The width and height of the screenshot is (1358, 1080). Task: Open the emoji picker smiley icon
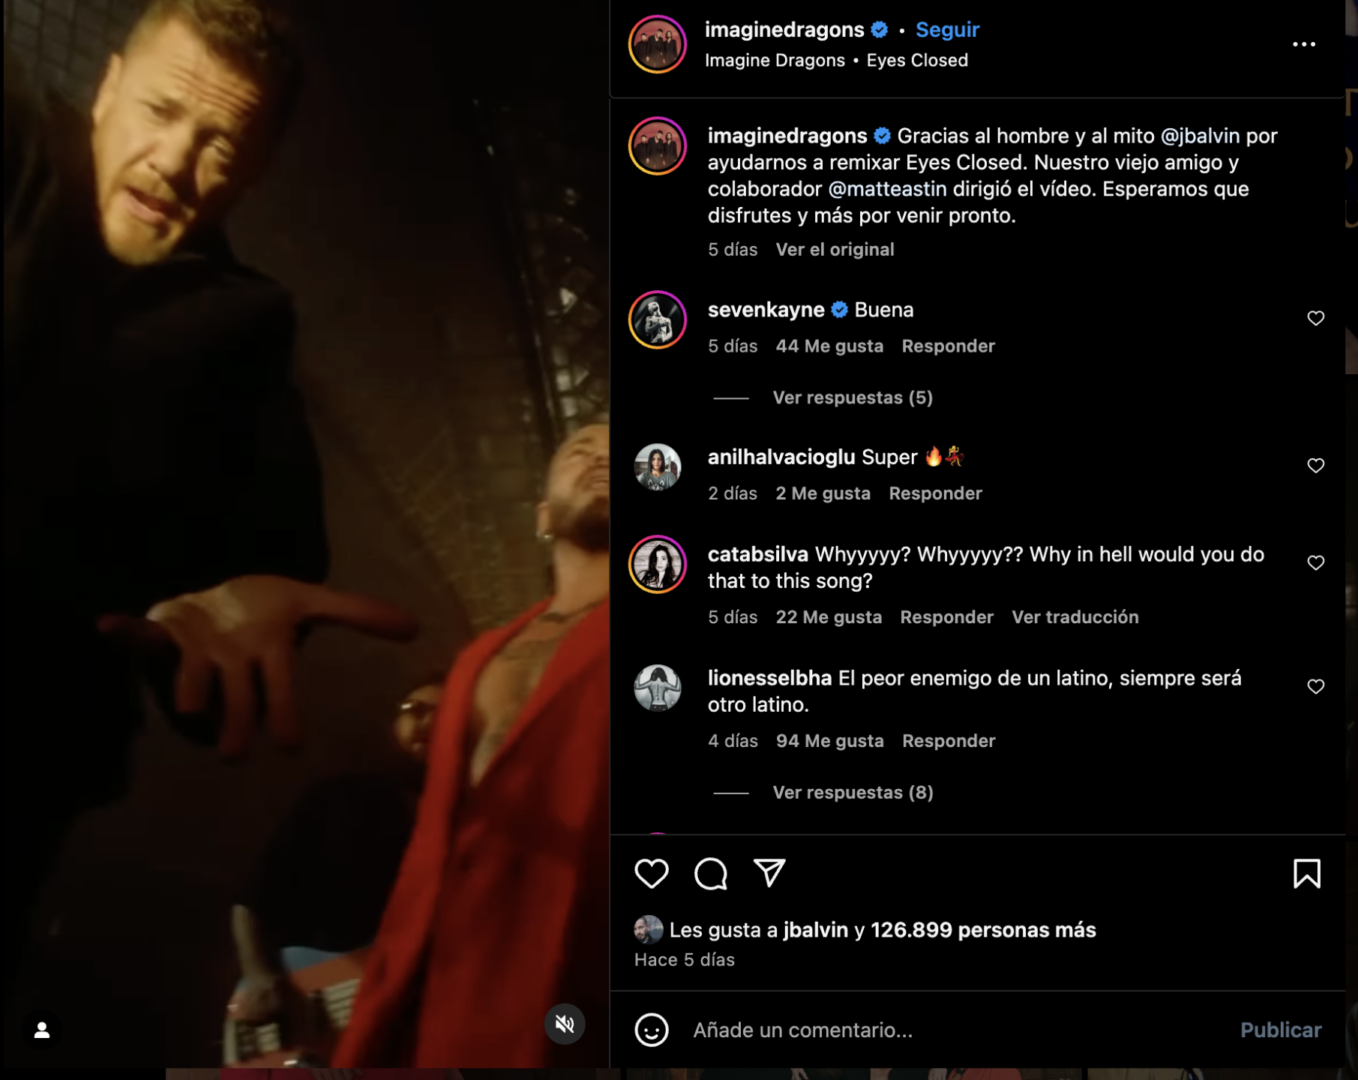pyautogui.click(x=651, y=1030)
